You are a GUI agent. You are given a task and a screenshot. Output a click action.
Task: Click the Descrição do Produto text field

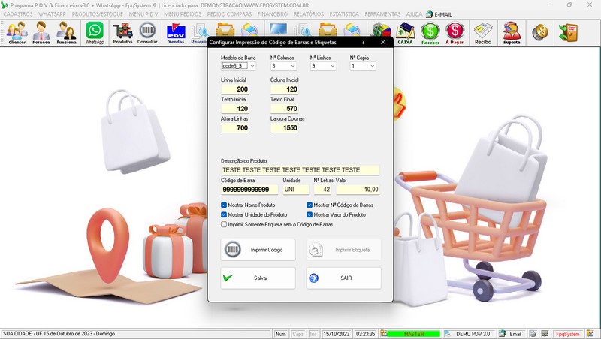coord(300,170)
